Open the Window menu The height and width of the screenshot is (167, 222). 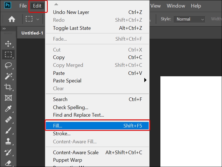click(176, 6)
